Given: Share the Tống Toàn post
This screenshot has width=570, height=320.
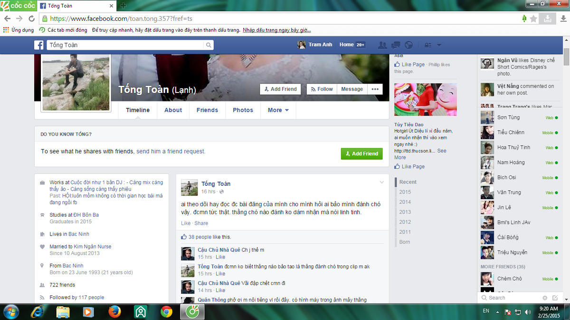Looking at the screenshot, I should (201, 223).
